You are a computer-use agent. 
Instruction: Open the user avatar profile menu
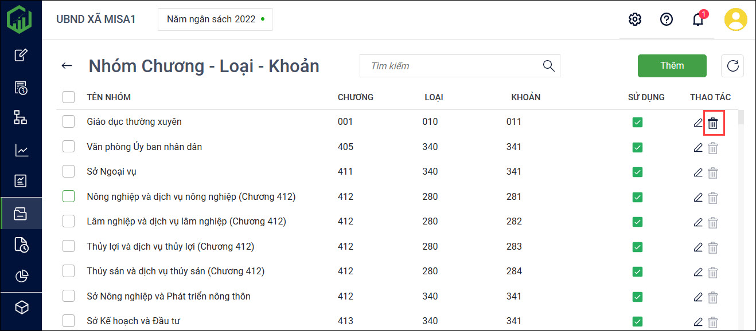pyautogui.click(x=735, y=19)
